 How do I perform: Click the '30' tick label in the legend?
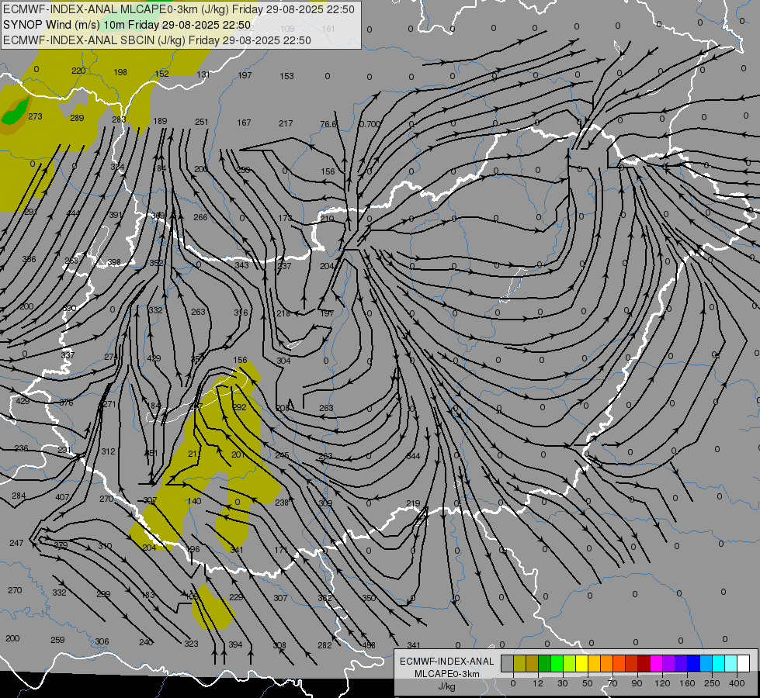point(562,683)
